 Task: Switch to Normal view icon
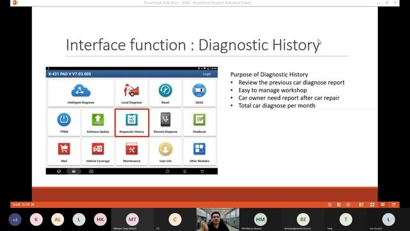(x=361, y=205)
